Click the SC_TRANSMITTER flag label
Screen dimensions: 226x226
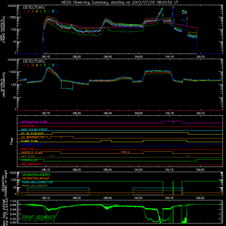33,137
